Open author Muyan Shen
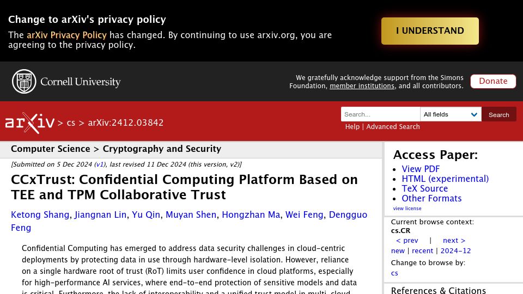 (191, 215)
